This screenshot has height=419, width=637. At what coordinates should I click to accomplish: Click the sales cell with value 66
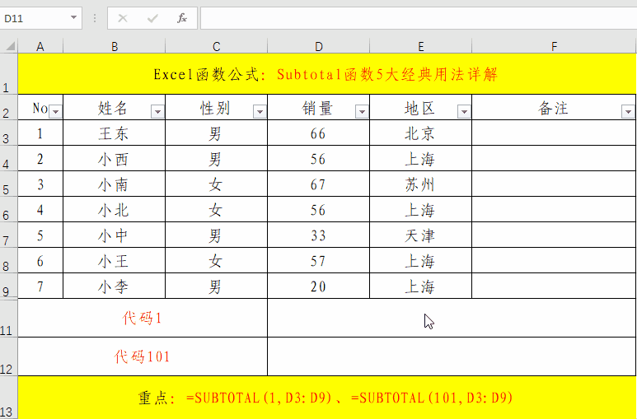coord(318,133)
